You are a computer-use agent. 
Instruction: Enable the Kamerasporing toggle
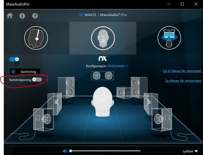(37, 80)
